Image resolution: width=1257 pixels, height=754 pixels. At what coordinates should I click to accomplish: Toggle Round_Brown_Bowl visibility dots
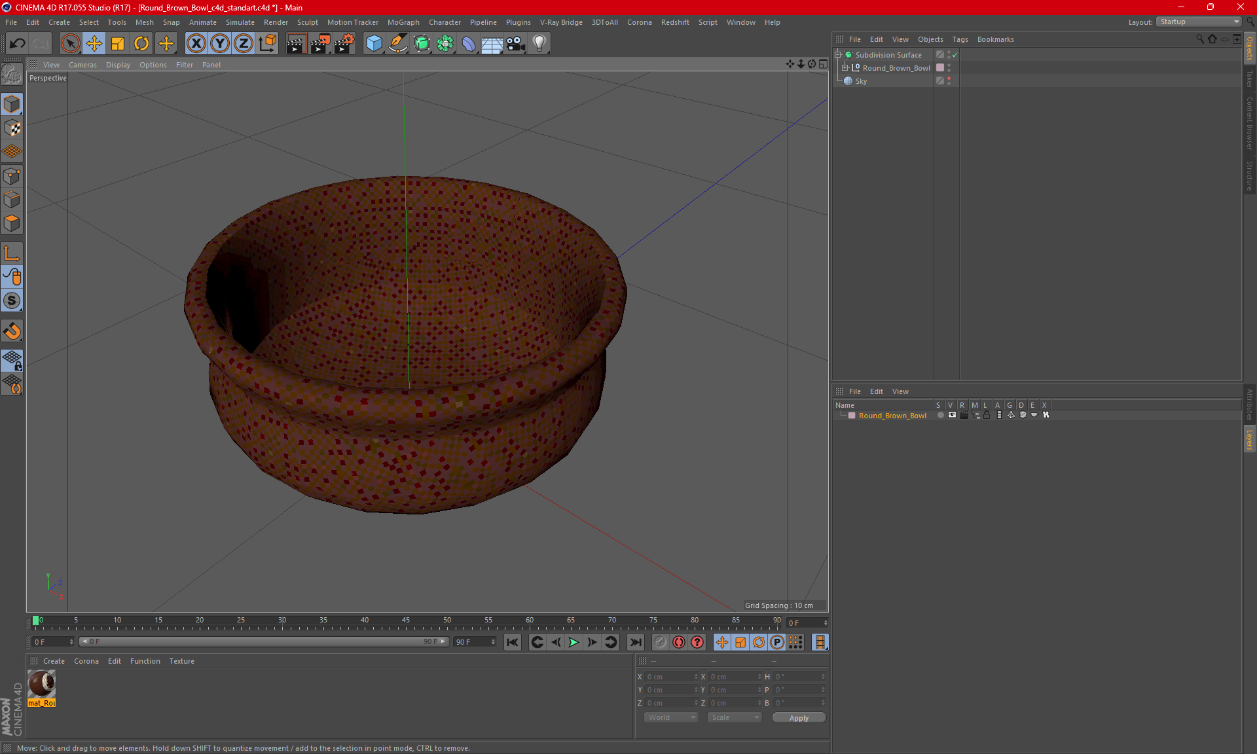[x=949, y=67]
